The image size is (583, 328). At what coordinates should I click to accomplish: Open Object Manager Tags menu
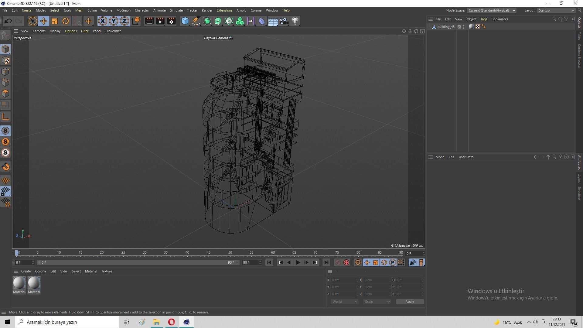coord(484,19)
